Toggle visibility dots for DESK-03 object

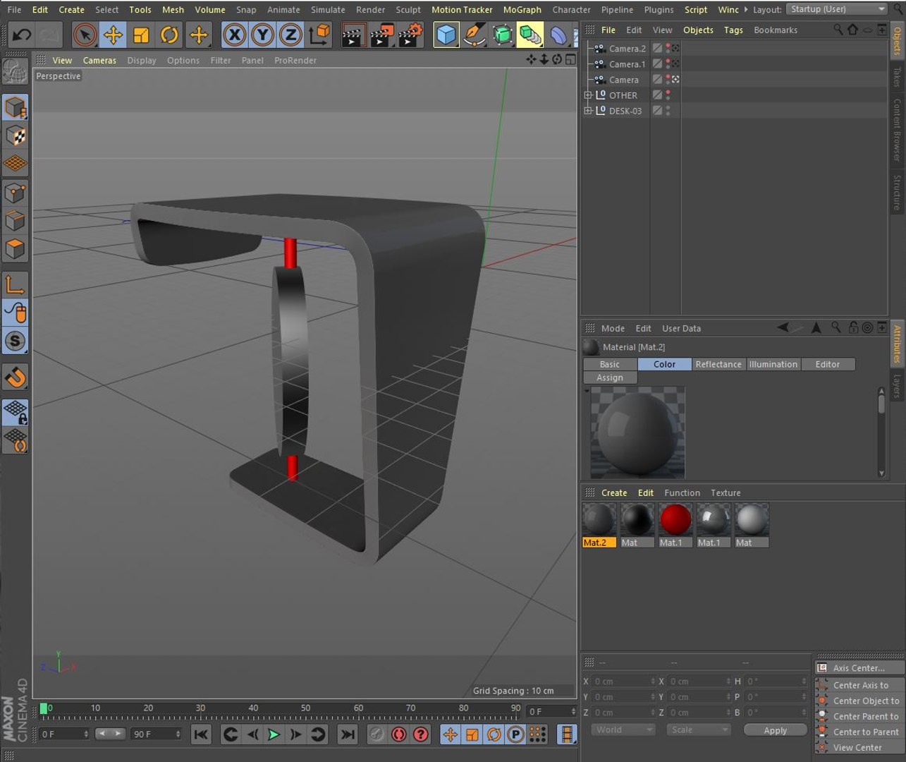click(668, 111)
